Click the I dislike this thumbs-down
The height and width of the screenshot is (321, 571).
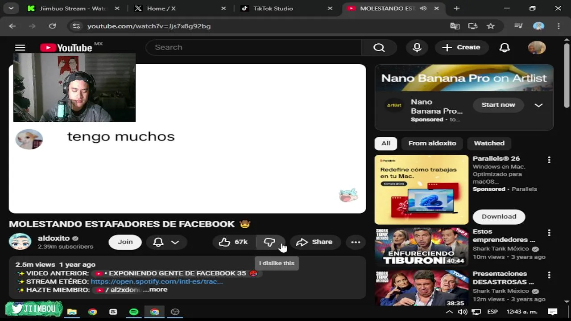tap(269, 242)
